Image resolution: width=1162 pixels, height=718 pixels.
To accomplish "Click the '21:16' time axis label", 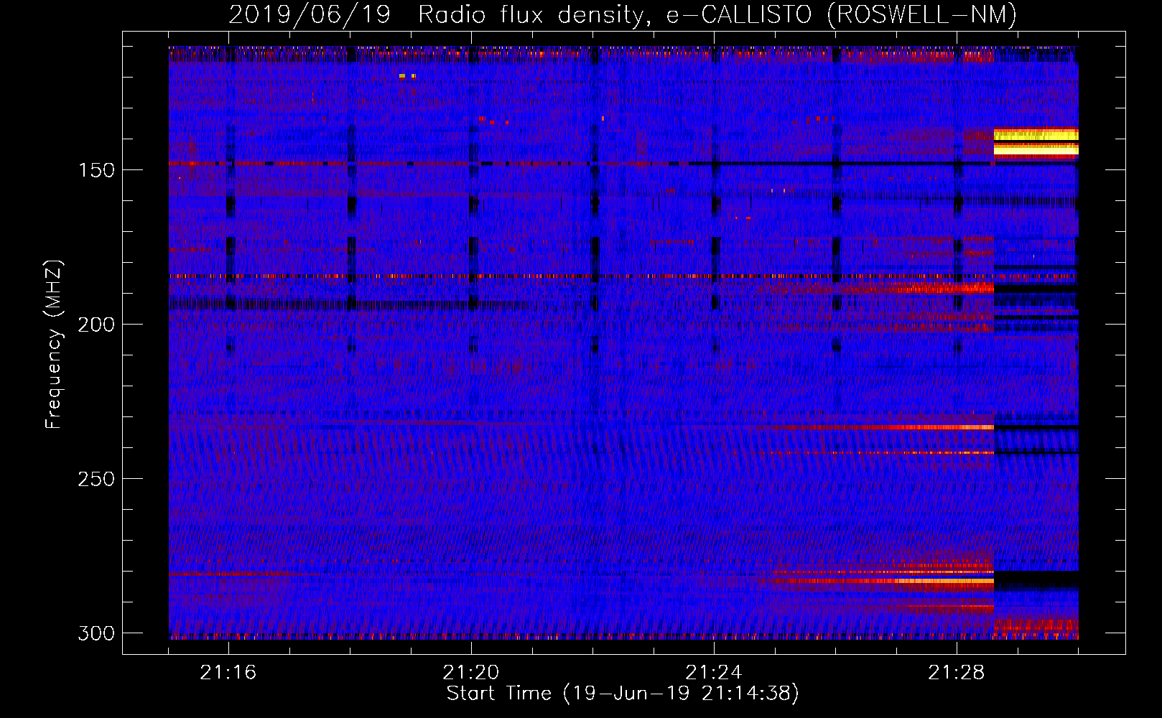I will (x=228, y=673).
